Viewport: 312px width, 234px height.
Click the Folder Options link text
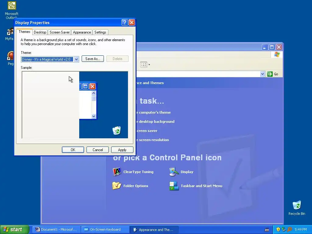click(x=136, y=186)
